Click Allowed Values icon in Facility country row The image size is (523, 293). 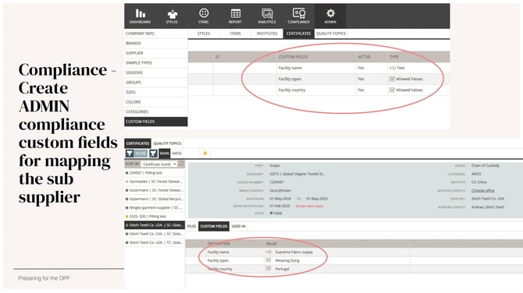tap(392, 90)
